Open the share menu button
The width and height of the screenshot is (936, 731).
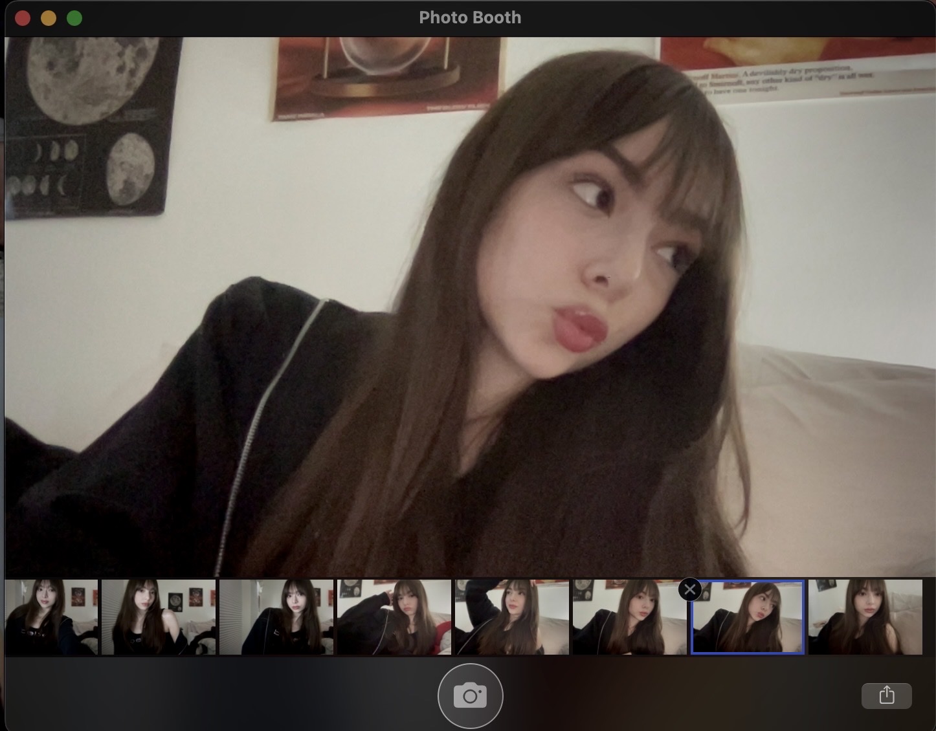(887, 695)
